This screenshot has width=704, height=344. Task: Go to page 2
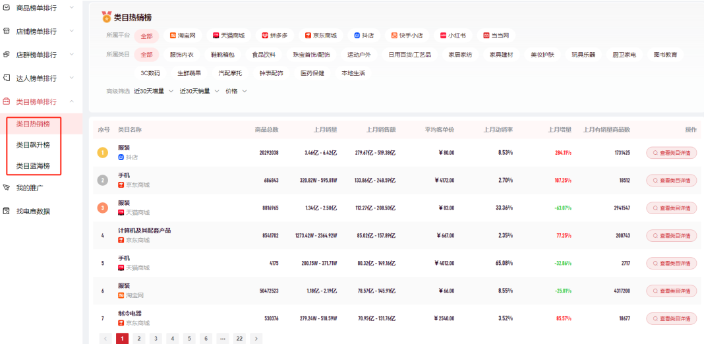(x=138, y=339)
